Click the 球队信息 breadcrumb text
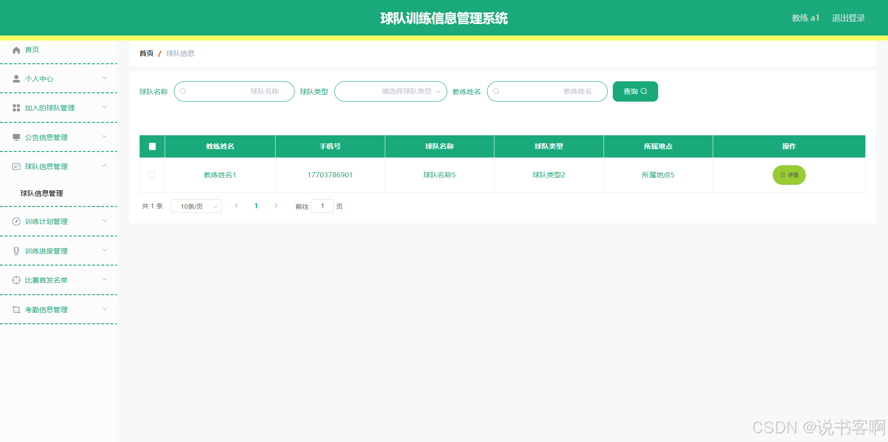This screenshot has height=442, width=888. 180,54
